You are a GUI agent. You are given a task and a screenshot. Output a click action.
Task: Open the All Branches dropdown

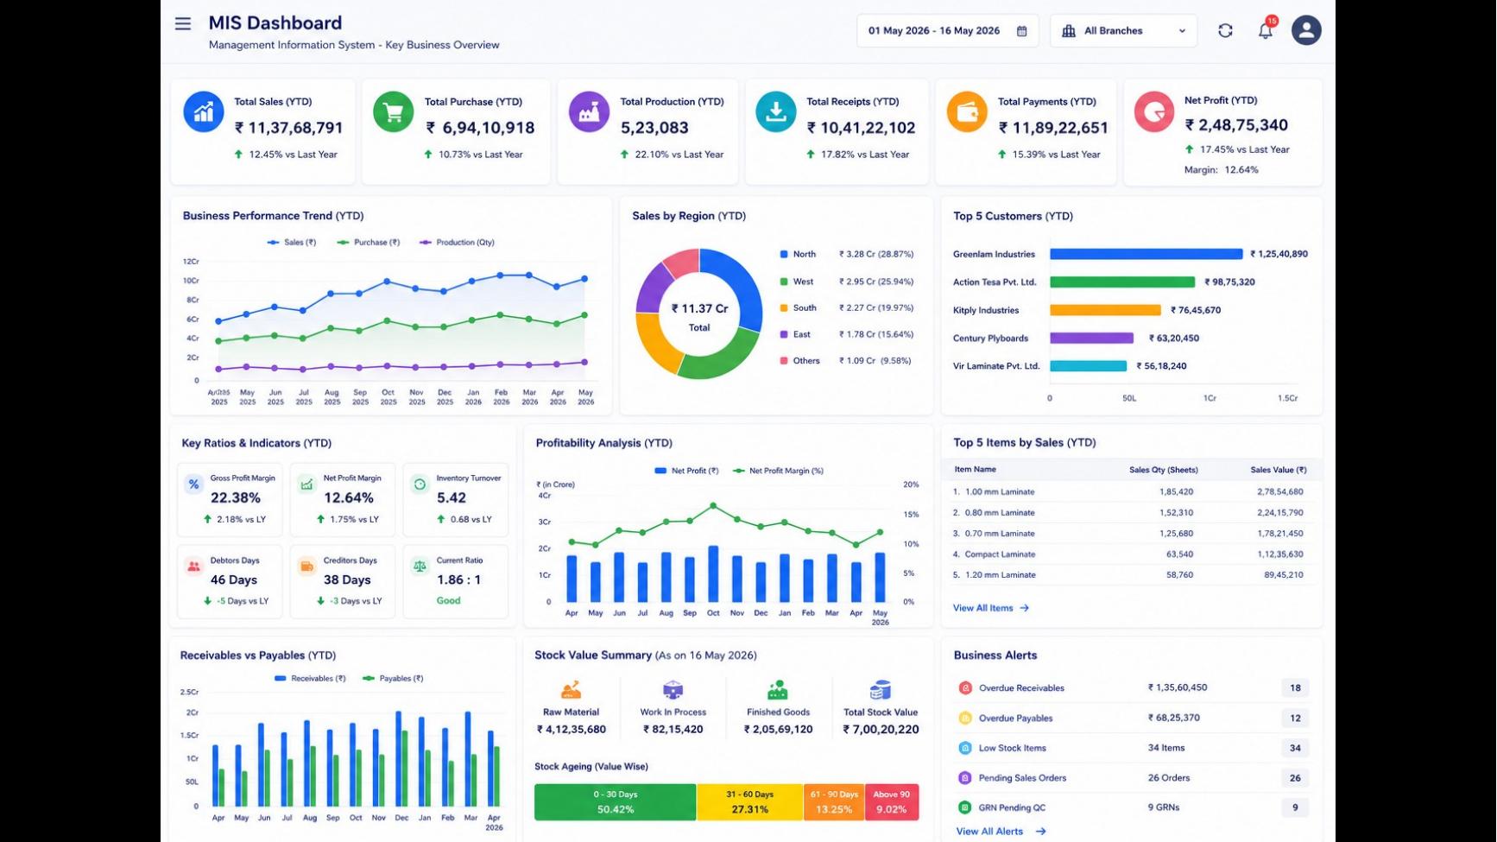(1123, 31)
